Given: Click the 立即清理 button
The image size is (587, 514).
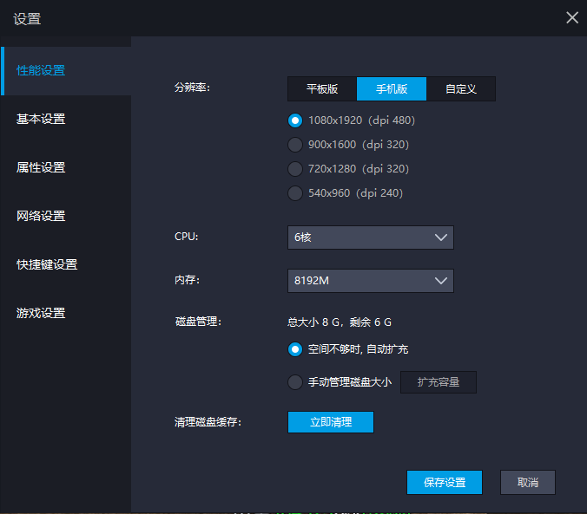Looking at the screenshot, I should click(x=331, y=422).
